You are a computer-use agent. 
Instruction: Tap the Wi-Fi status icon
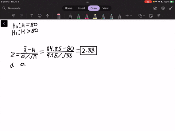pos(159,2)
